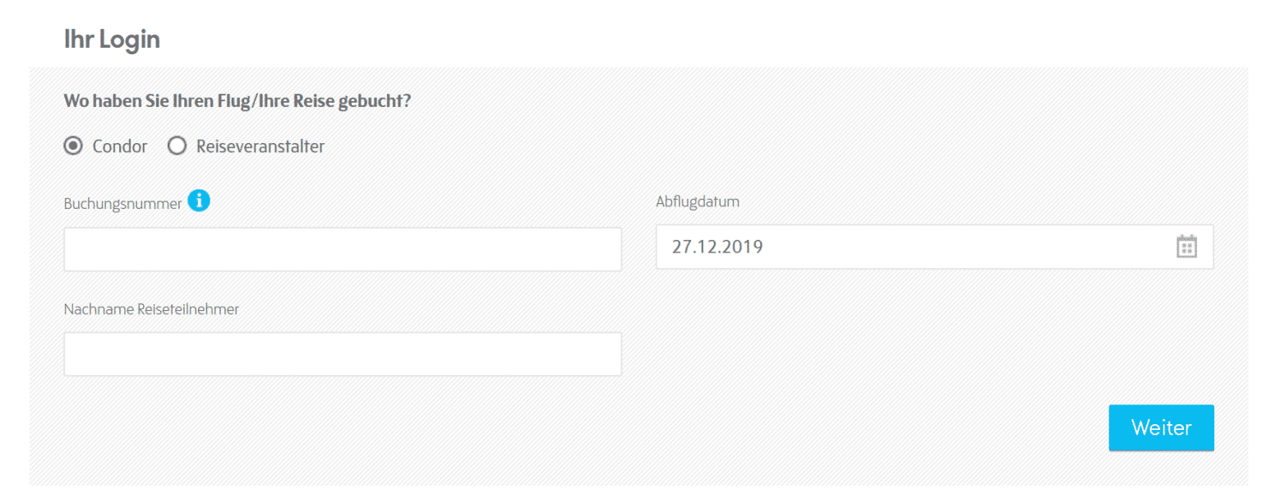Viewport: 1262px width, 490px height.
Task: Click the Condor option label text
Action: coord(120,146)
